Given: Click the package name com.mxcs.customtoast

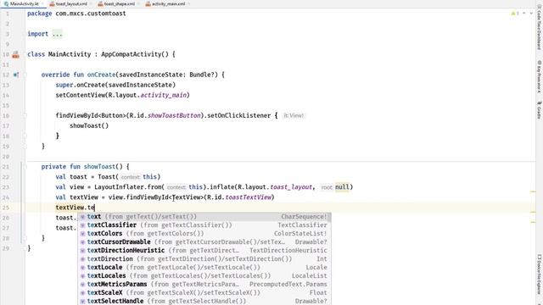Looking at the screenshot, I should tap(91, 14).
